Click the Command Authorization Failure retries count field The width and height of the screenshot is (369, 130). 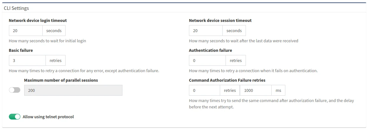click(205, 90)
